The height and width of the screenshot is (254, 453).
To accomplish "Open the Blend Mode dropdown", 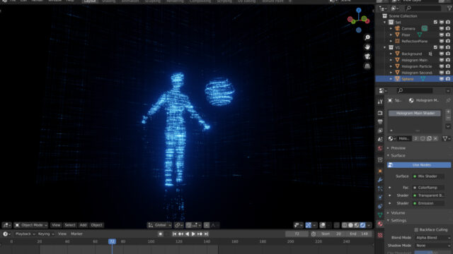I will point(432,238).
